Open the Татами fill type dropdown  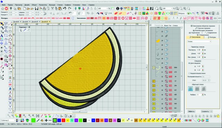click(x=199, y=42)
